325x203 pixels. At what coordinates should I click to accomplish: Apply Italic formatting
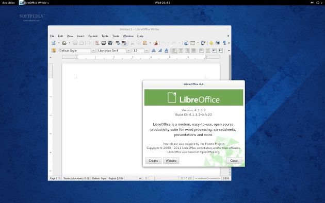(160, 50)
